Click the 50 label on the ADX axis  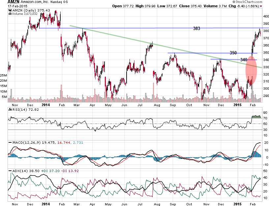(x=265, y=171)
